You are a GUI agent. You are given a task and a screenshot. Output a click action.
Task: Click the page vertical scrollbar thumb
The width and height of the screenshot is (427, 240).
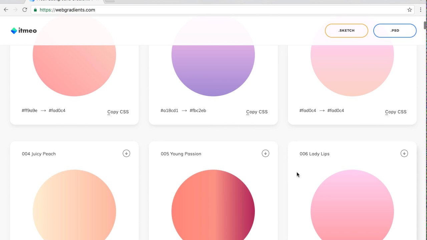(x=425, y=25)
